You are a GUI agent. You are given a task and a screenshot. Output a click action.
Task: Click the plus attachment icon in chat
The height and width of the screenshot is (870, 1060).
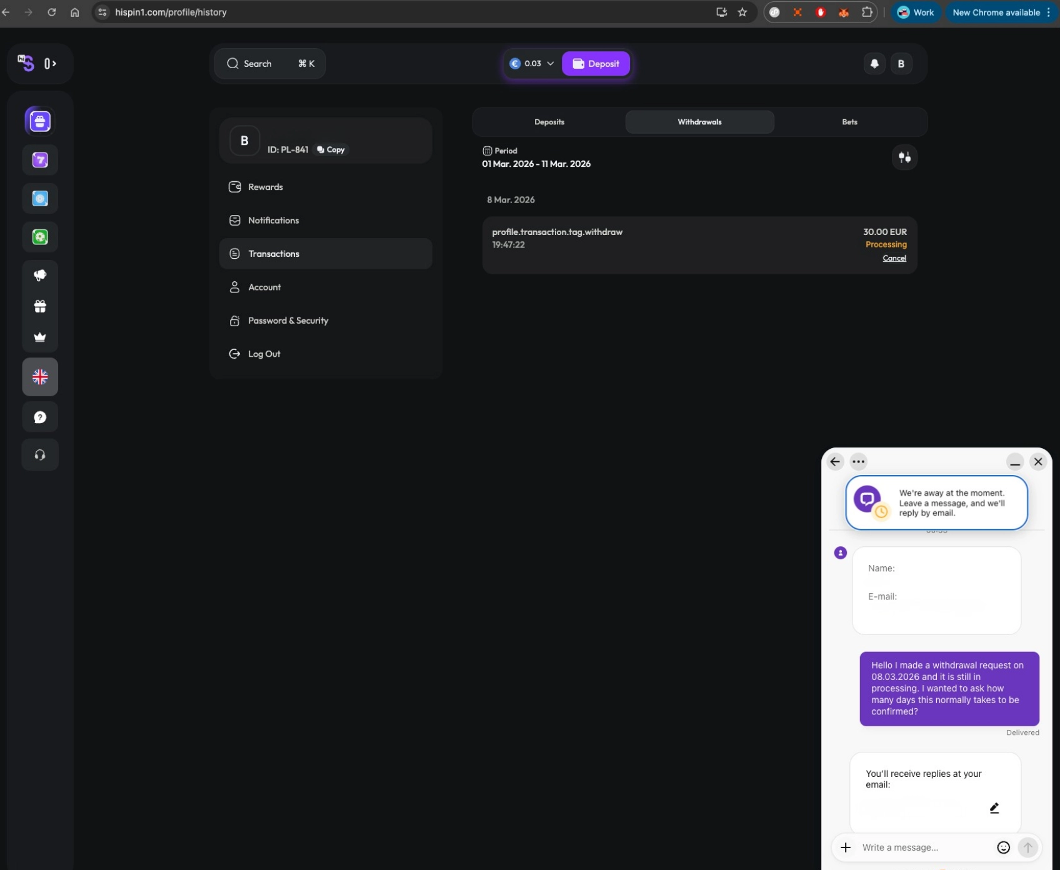[x=846, y=847]
